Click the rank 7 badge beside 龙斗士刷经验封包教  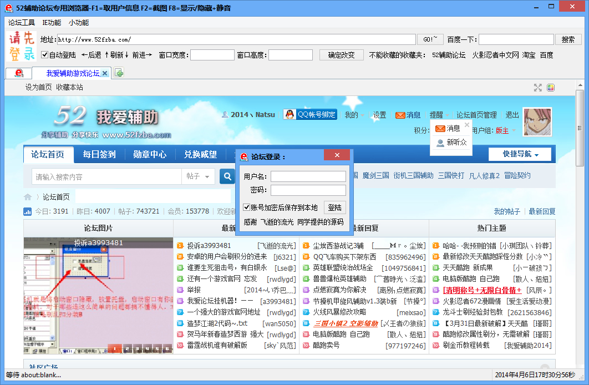click(436, 312)
